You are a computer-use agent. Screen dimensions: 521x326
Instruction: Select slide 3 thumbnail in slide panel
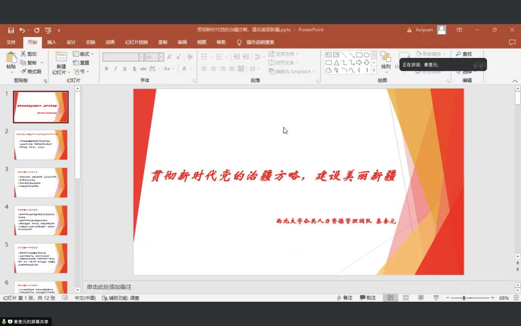tap(41, 183)
